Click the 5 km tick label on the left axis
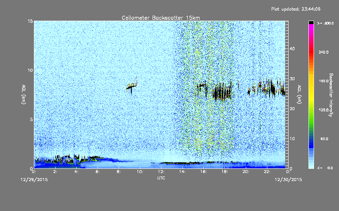Image resolution: width=339 pixels, height=211 pixels. (x=31, y=119)
